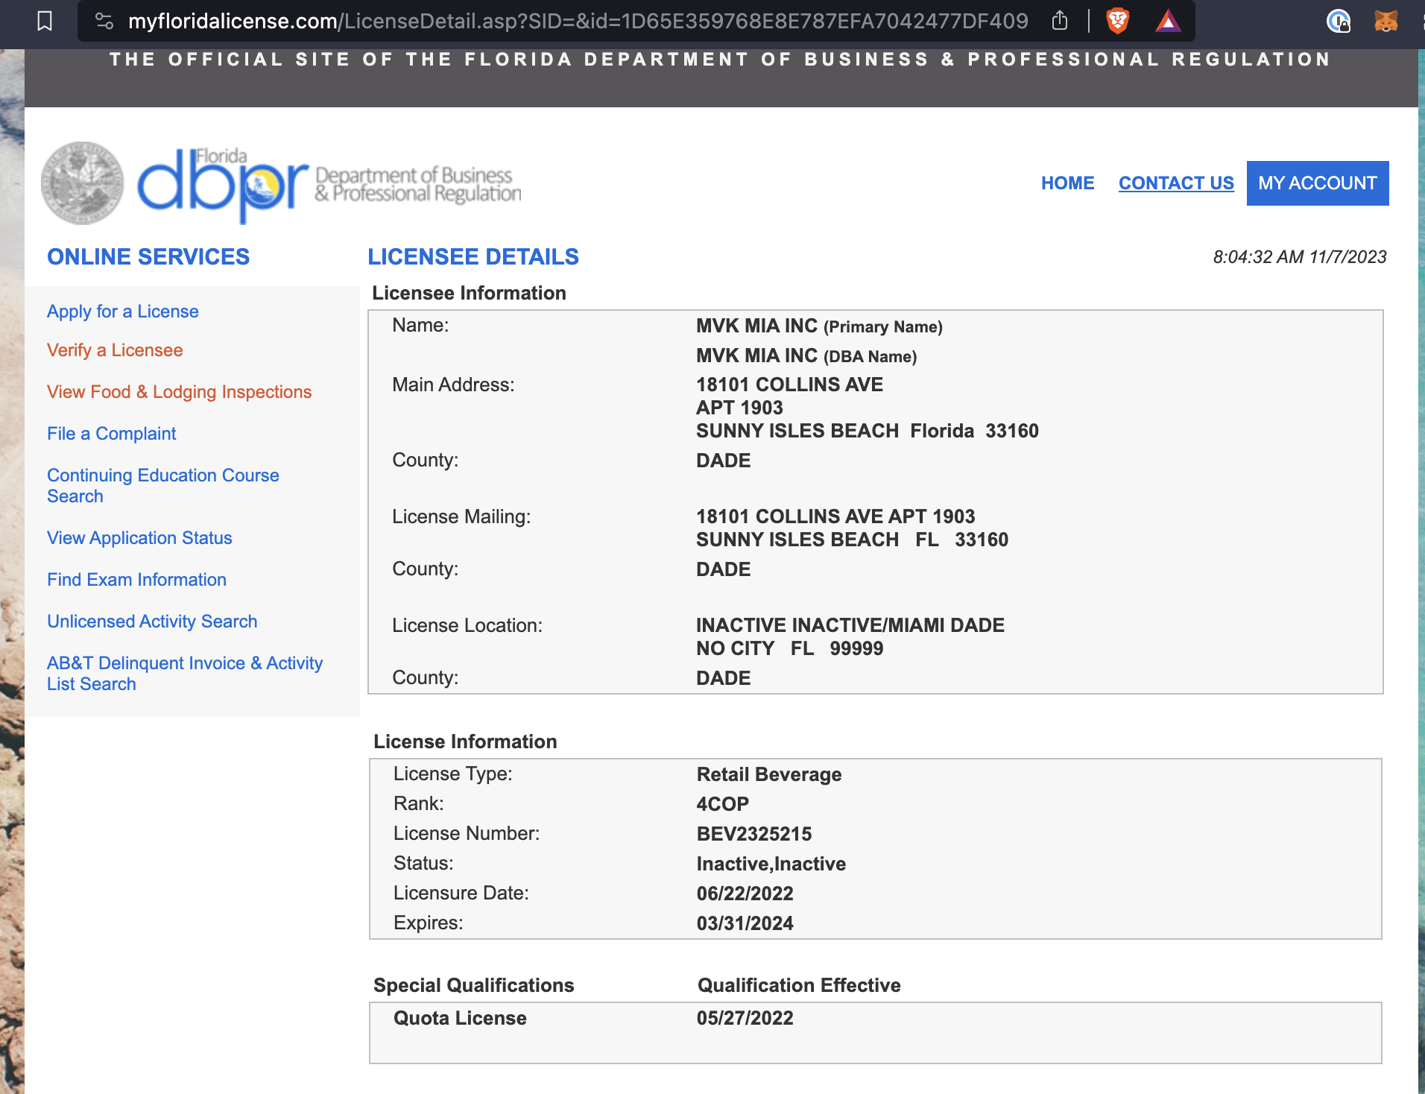The image size is (1425, 1094).
Task: Click the share icon in address bar
Action: (1060, 21)
